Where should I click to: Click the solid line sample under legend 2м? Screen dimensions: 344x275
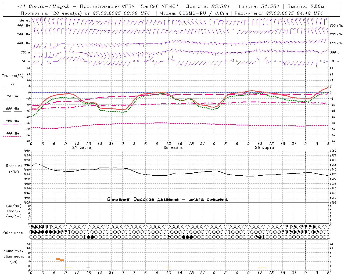[12, 87]
